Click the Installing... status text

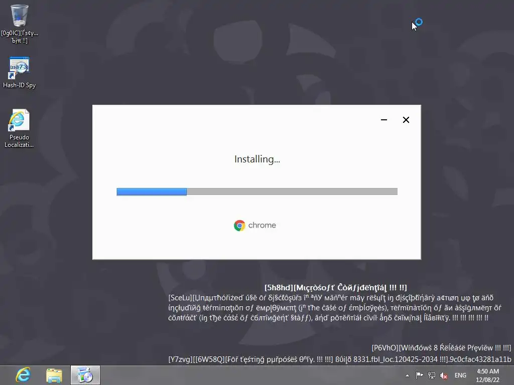tap(257, 159)
